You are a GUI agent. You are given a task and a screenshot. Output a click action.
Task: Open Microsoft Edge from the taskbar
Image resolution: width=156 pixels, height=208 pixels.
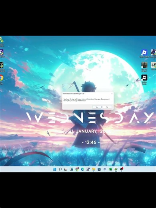click(82, 169)
